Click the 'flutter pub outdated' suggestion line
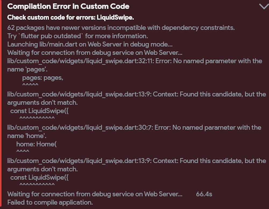This screenshot has width=269, height=209. point(78,36)
